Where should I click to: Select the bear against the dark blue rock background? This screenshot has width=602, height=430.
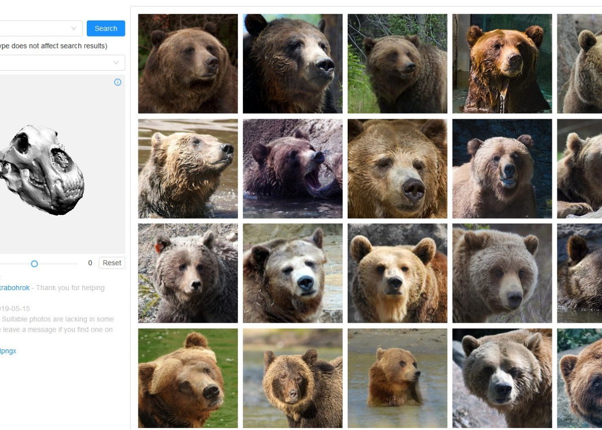pos(502,168)
